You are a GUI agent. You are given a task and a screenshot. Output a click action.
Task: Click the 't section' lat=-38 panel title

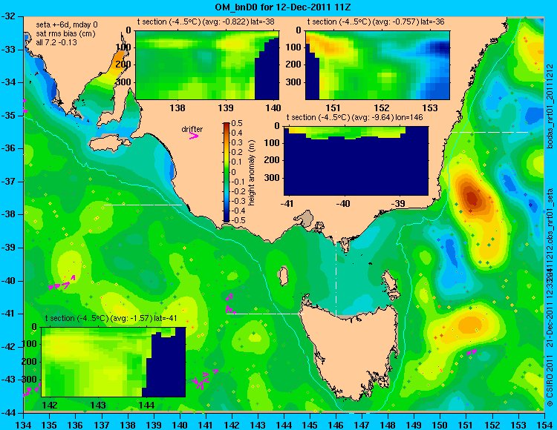[x=206, y=22]
